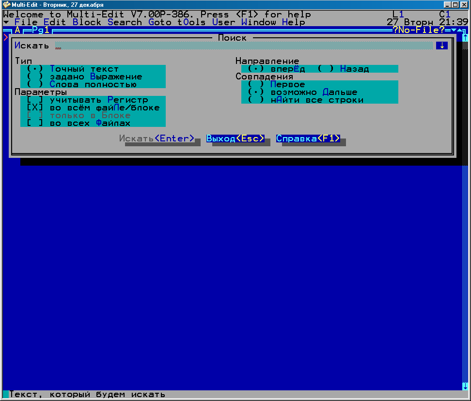Click the Параметры group label

pyautogui.click(x=41, y=92)
